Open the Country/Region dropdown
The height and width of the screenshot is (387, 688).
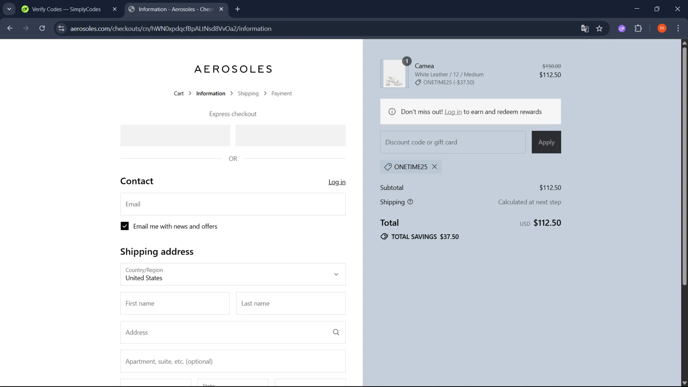(x=233, y=274)
